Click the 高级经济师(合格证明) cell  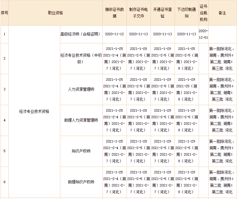coord(81,34)
